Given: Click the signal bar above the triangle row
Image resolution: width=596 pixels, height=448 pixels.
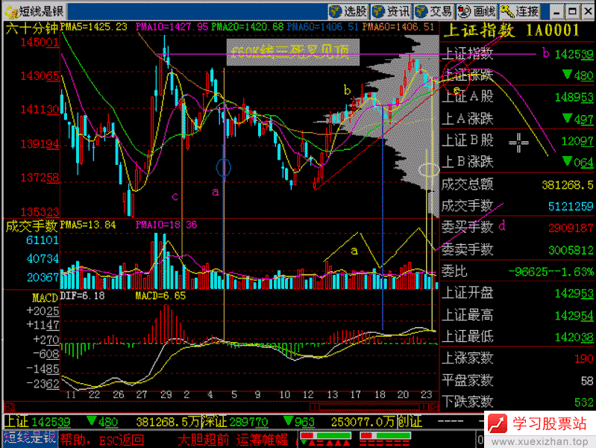Looking at the screenshot, I should [x=325, y=435].
